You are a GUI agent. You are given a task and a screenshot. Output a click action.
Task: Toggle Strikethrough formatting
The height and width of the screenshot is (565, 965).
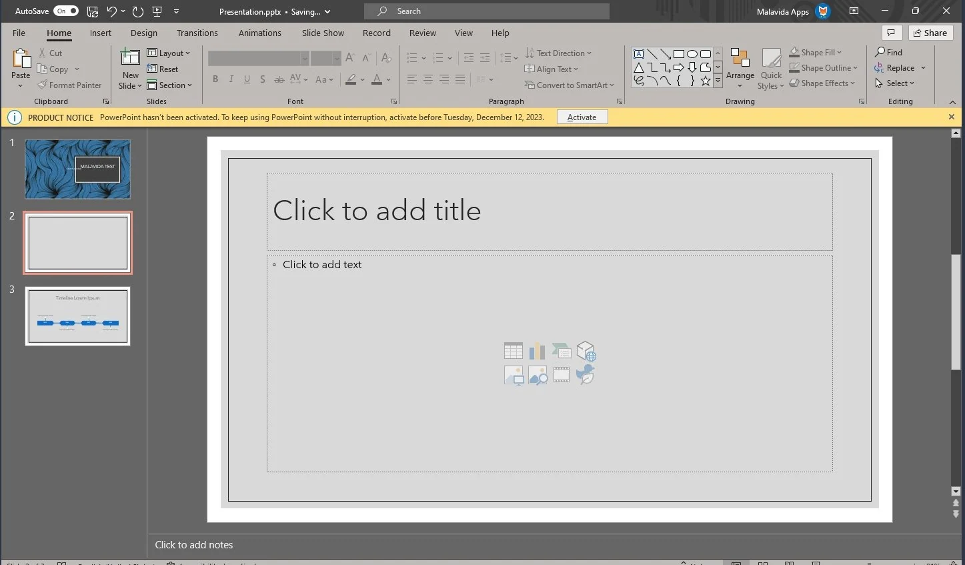coord(279,79)
